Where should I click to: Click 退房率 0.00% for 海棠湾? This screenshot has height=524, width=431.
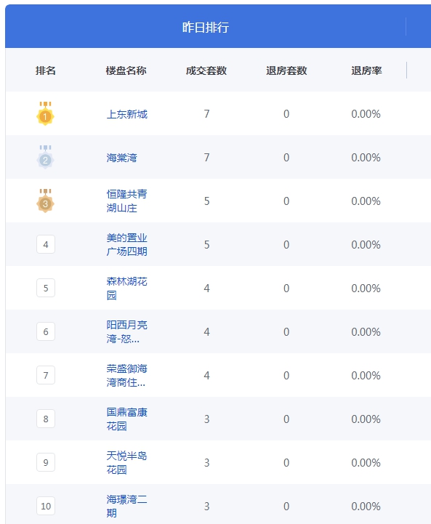pos(366,158)
